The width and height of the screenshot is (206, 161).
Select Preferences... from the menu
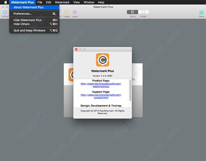pyautogui.click(x=34, y=14)
